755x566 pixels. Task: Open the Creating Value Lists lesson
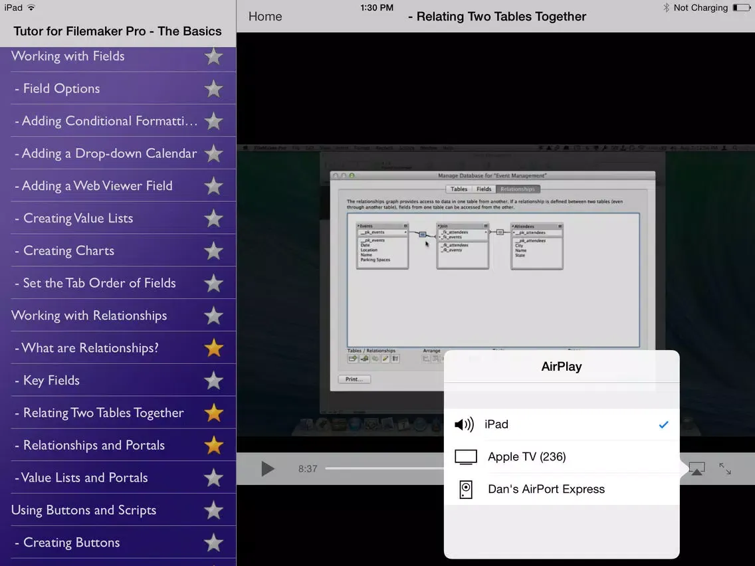point(78,219)
